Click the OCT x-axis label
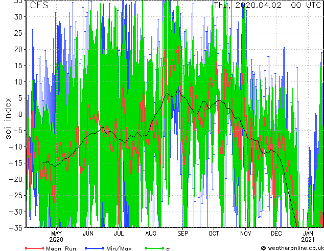 pyautogui.click(x=214, y=234)
